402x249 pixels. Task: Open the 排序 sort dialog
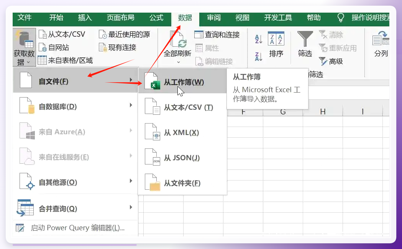point(276,44)
